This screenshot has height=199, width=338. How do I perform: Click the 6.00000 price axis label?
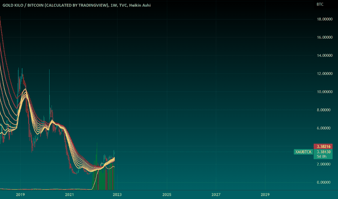pyautogui.click(x=323, y=128)
